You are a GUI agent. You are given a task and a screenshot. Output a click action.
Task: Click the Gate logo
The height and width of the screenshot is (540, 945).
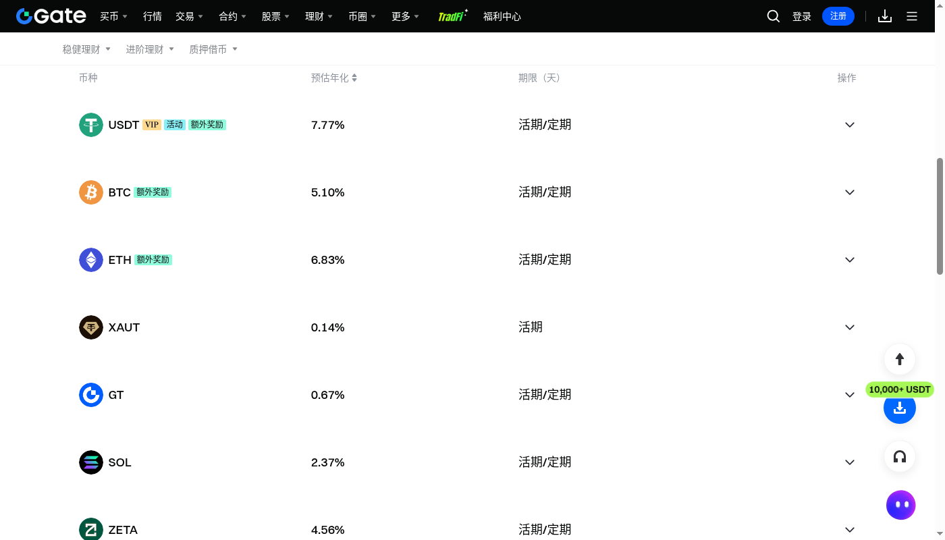point(51,16)
